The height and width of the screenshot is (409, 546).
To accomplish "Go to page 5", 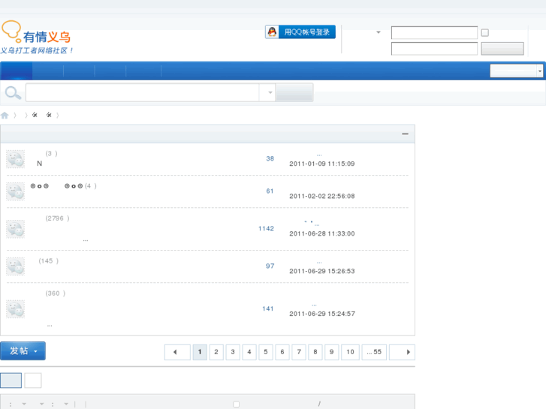I will pos(266,352).
